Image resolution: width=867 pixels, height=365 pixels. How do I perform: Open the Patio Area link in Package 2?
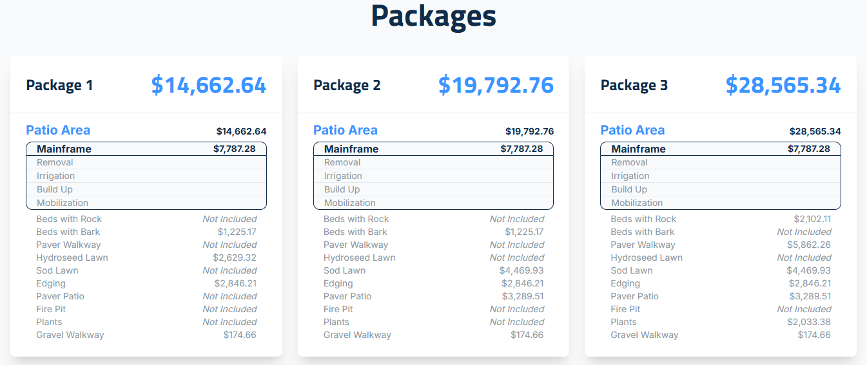[x=346, y=130]
